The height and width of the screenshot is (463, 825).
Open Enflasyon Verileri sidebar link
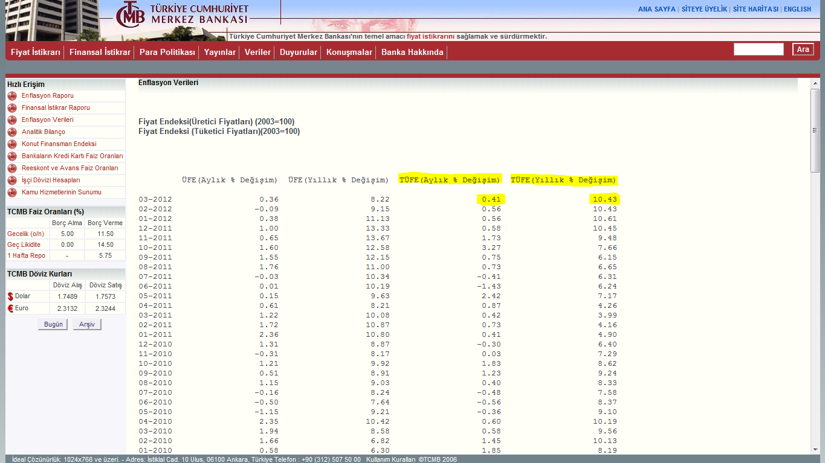[x=48, y=120]
